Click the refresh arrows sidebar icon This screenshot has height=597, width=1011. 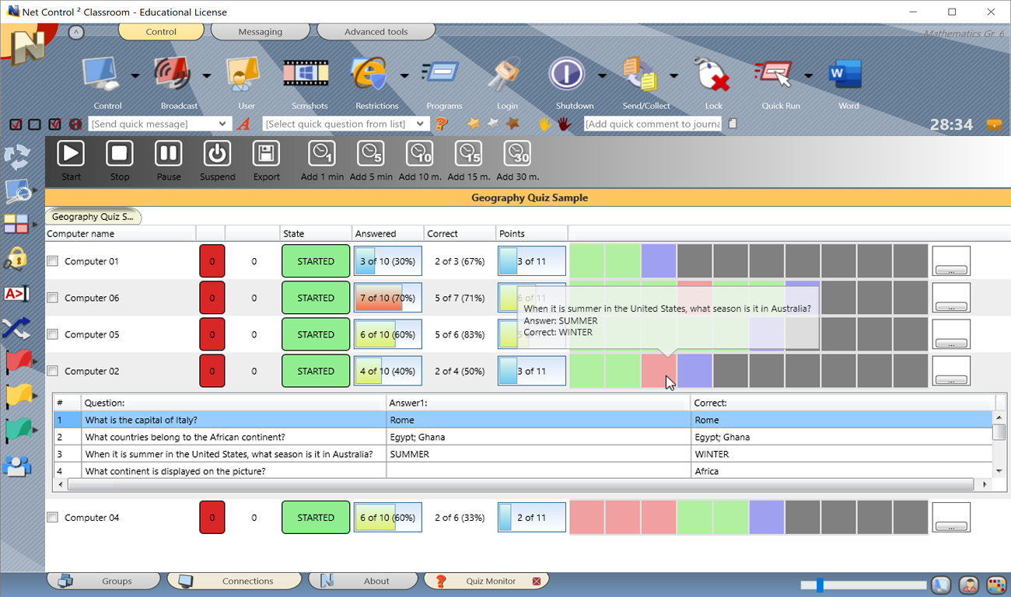point(16,158)
